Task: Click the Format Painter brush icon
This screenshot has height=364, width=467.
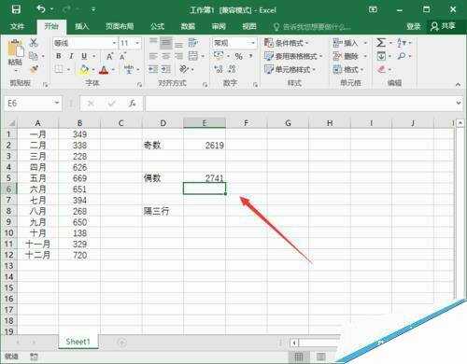Action: [x=34, y=69]
